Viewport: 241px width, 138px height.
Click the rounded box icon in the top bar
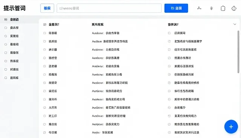point(223,8)
